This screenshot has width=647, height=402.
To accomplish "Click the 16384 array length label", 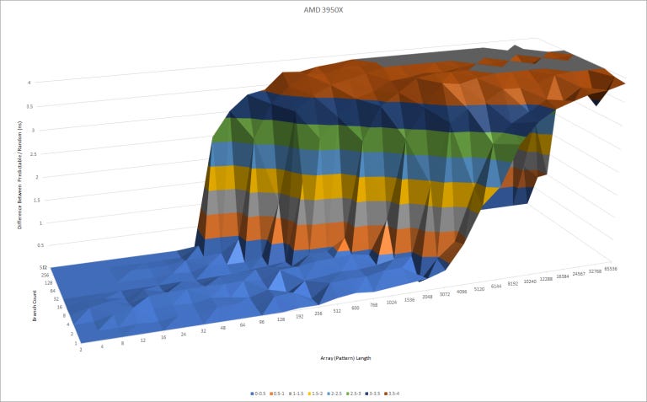I will coord(563,276).
